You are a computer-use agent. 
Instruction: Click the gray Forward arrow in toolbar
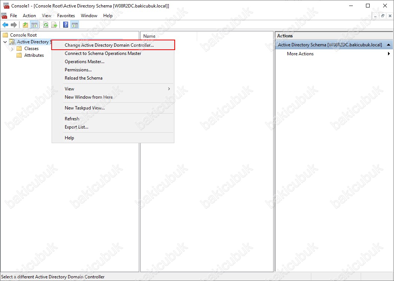(x=14, y=25)
